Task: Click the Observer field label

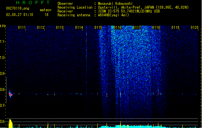Action: [x=65, y=4]
